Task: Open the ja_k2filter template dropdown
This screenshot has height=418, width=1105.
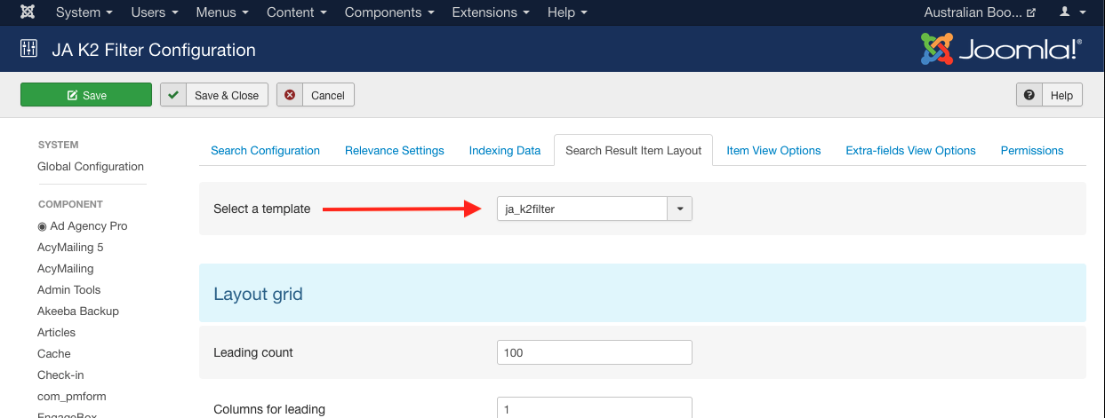Action: [x=594, y=209]
